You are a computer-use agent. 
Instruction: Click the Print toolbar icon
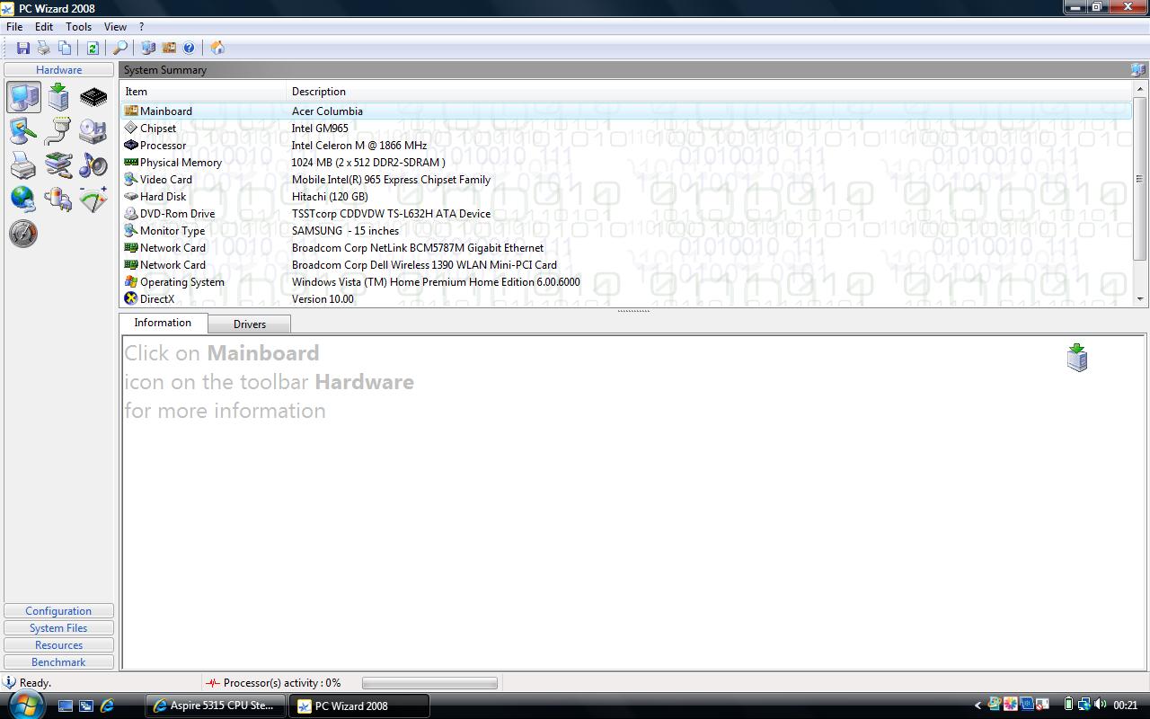43,48
